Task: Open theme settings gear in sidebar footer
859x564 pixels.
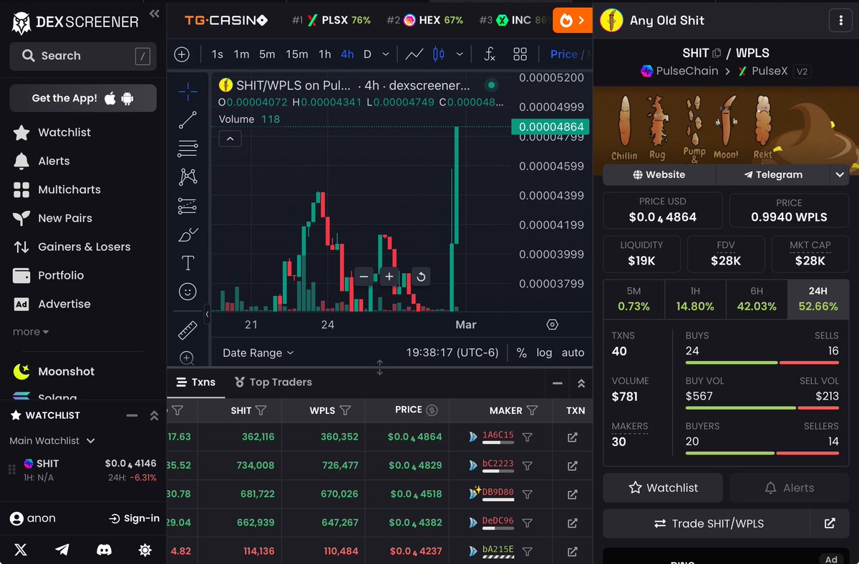Action: pyautogui.click(x=145, y=550)
